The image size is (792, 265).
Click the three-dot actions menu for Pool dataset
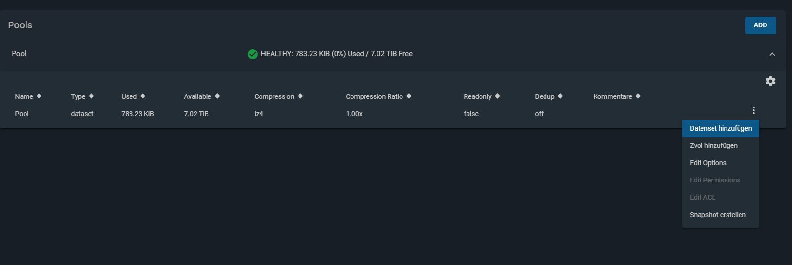[x=753, y=110]
